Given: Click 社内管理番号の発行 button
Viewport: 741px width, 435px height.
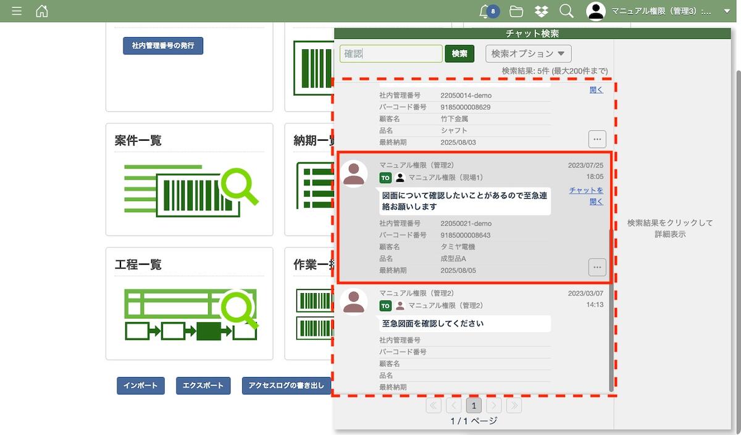Looking at the screenshot, I should [163, 46].
